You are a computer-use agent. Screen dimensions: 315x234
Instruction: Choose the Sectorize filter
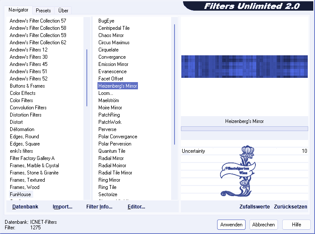(108, 194)
